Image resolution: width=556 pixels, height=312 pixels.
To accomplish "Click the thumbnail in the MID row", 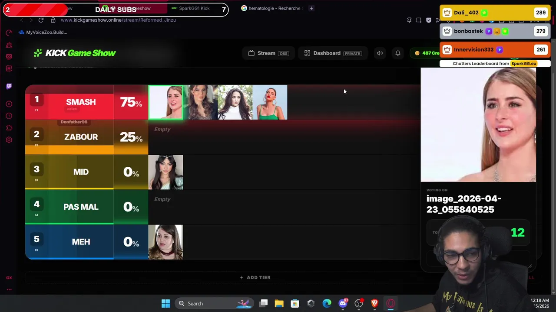I will click(x=165, y=172).
